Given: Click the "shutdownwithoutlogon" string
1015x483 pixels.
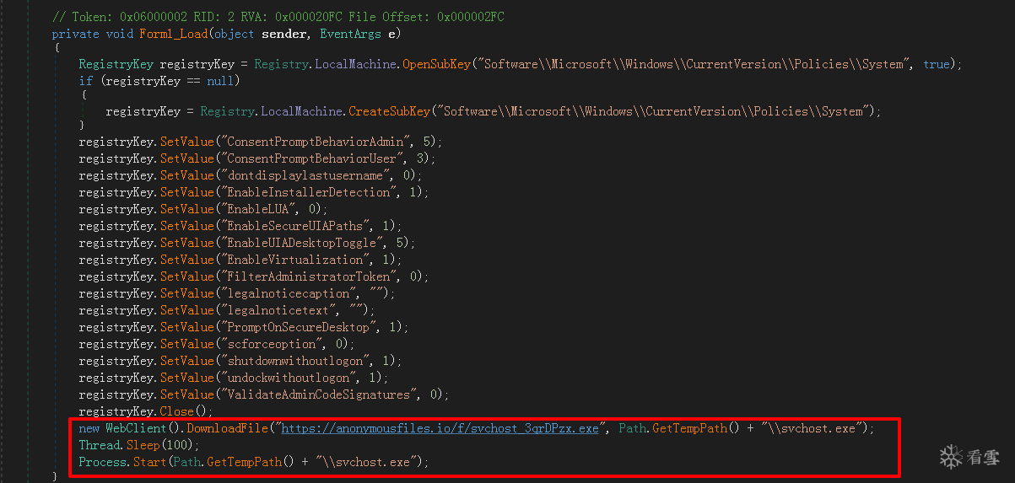Looking at the screenshot, I should 296,361.
